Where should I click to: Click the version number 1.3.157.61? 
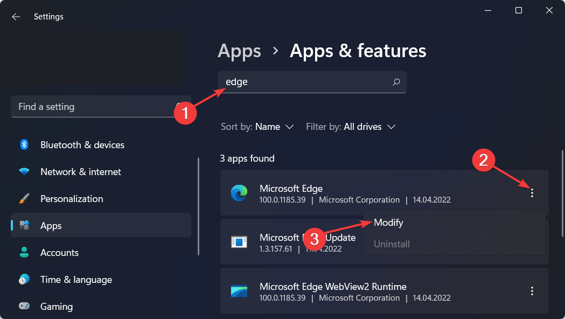(x=276, y=249)
